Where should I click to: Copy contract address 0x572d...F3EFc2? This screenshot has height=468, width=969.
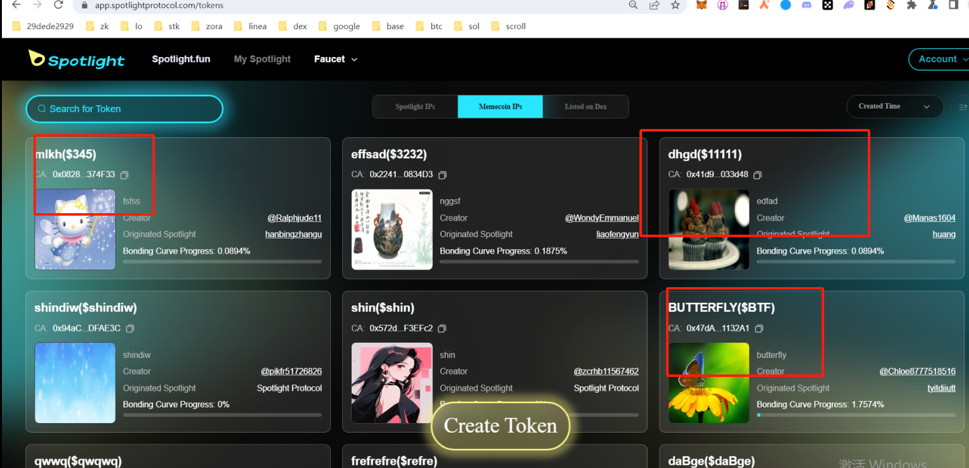(x=442, y=328)
